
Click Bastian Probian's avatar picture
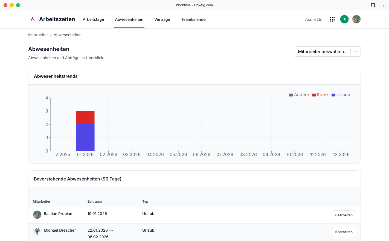pos(37,215)
